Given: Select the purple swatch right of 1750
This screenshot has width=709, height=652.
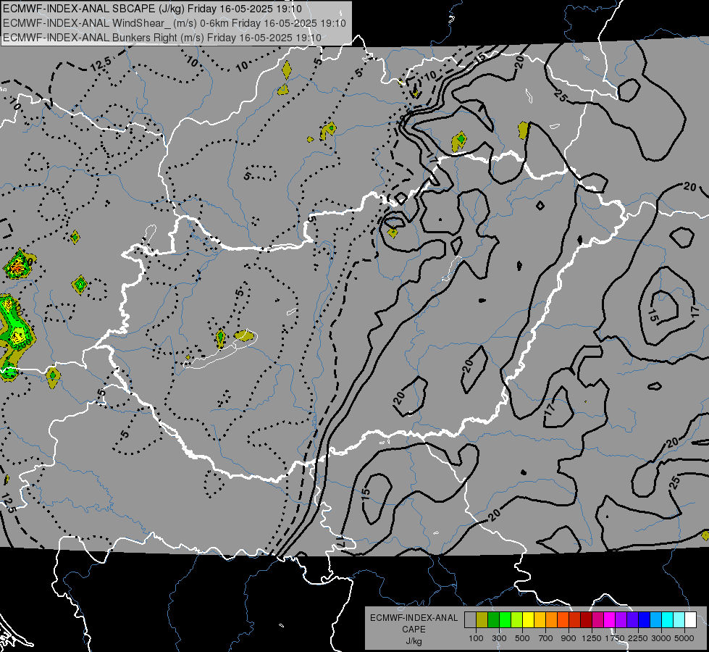Looking at the screenshot, I should click(x=621, y=620).
